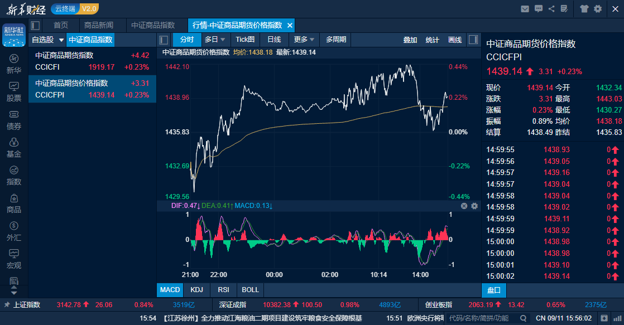Screen dimensions: 624x325
Task: Collapse the left watchlist panel toggle
Action: coord(163,40)
